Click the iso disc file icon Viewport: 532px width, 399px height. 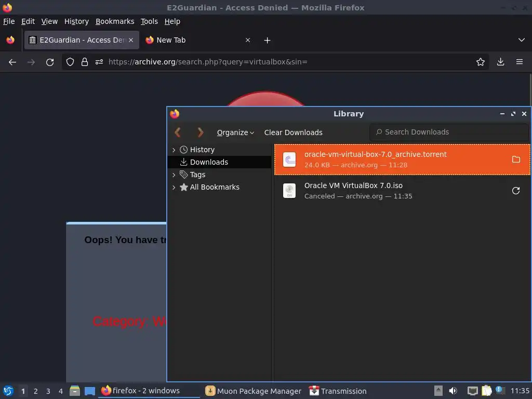[289, 191]
